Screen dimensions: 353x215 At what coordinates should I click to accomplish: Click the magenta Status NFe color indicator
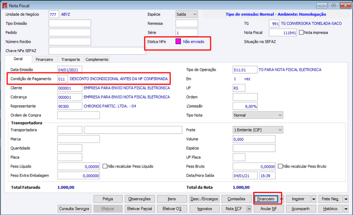178,41
